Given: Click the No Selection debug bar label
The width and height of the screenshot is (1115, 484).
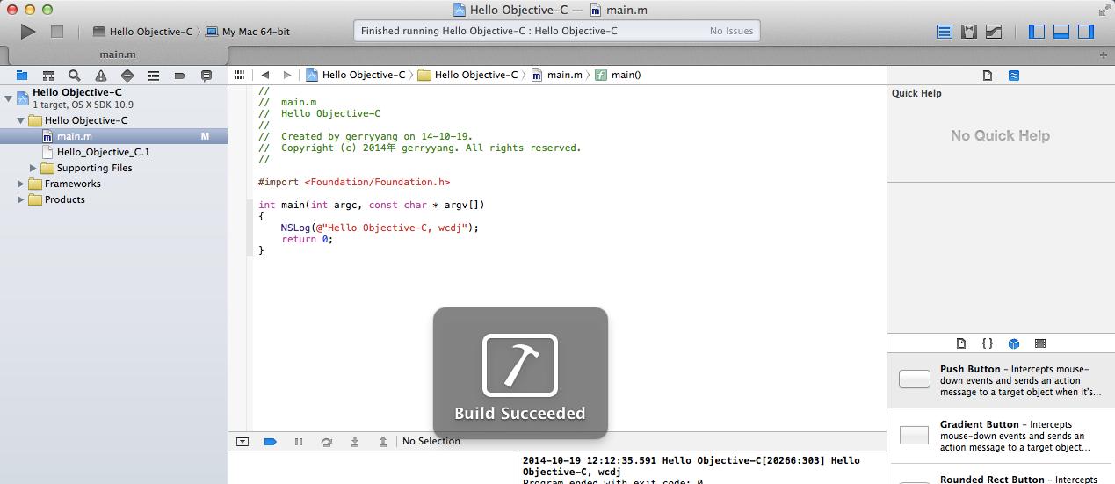Looking at the screenshot, I should click(x=431, y=442).
